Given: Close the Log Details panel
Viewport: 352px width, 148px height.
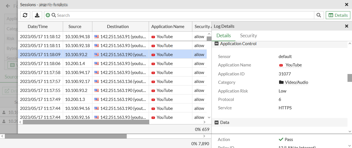Looking at the screenshot, I should [x=347, y=26].
